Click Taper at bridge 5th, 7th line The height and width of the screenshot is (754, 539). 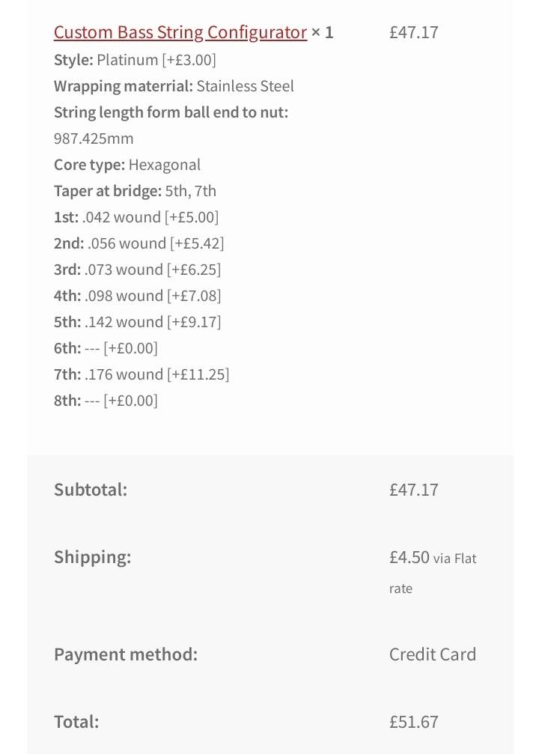(135, 191)
